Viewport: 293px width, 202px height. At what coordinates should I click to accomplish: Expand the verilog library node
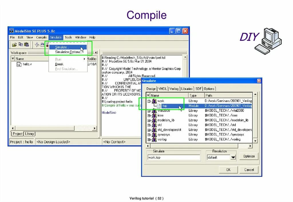[x=149, y=140]
